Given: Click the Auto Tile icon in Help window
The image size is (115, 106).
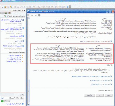Looking at the screenshot, I should (x=29, y=15).
